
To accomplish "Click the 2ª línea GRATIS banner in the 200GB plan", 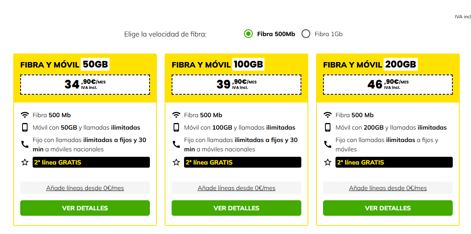I will coord(394,162).
